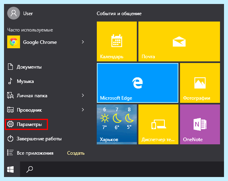Image resolution: width=228 pixels, height=181 pixels.
Task: Click the Создать link
Action: 76,153
